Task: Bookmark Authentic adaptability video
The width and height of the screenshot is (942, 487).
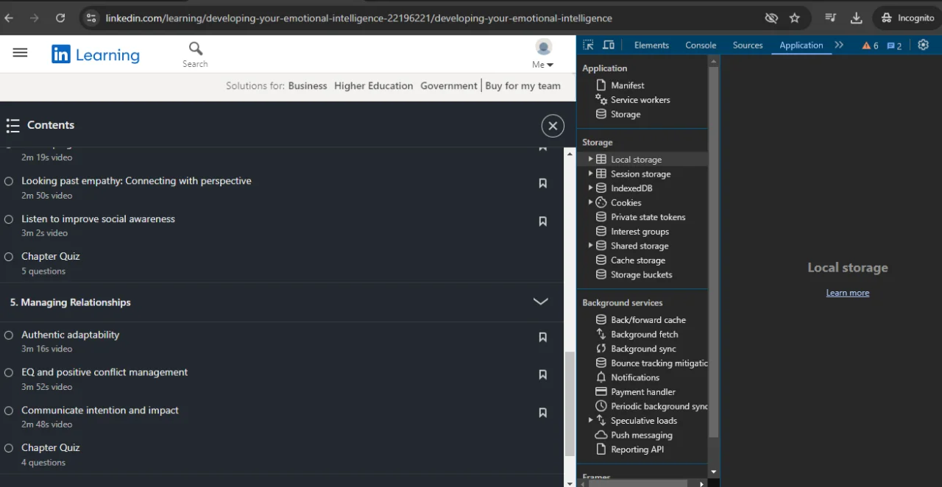Action: [x=542, y=337]
